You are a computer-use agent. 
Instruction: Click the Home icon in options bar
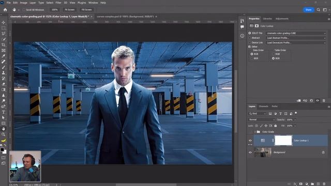pos(5,10)
